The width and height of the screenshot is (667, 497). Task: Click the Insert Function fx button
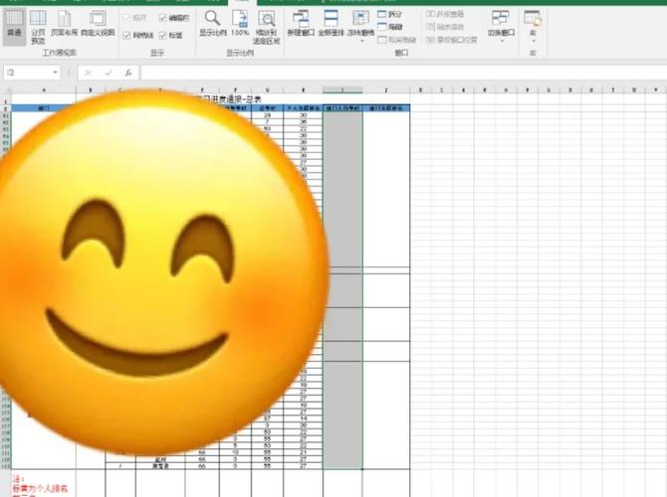tap(128, 73)
